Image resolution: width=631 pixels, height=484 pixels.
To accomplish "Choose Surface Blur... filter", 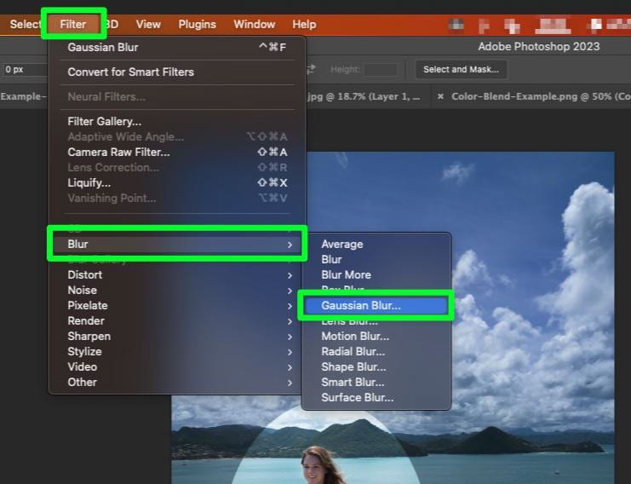I will tap(376, 397).
